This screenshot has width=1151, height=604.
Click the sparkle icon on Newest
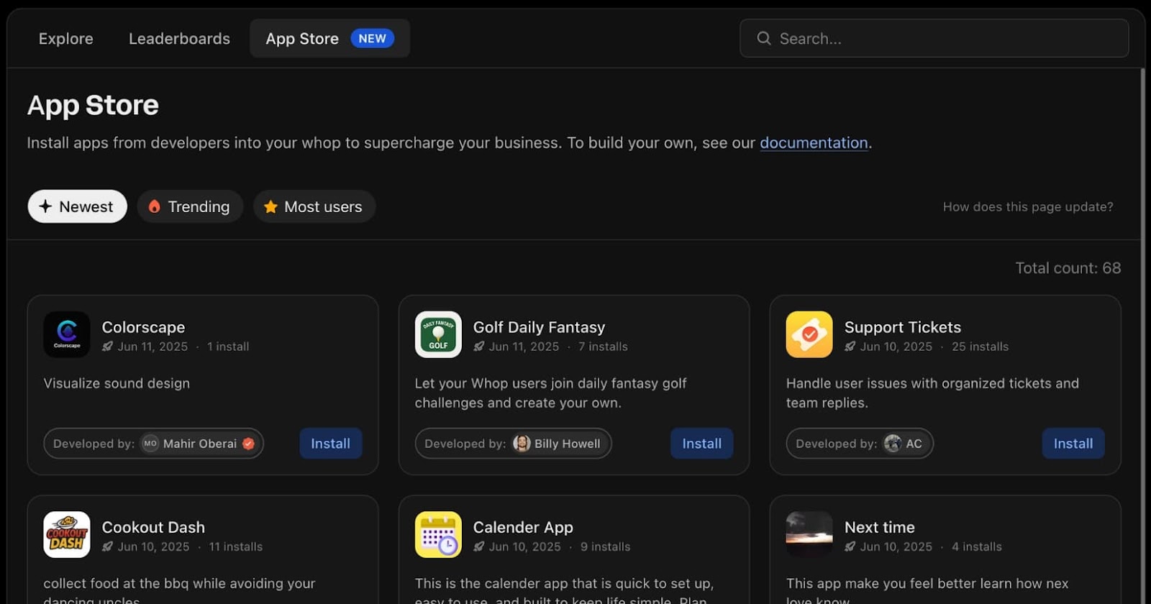45,206
